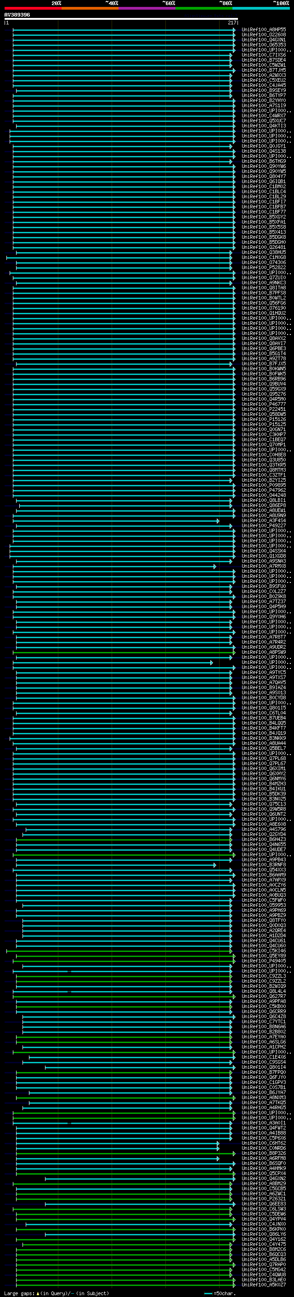Select hit label UniRef100_P46777
The image size is (294, 1297).
click(x=264, y=404)
